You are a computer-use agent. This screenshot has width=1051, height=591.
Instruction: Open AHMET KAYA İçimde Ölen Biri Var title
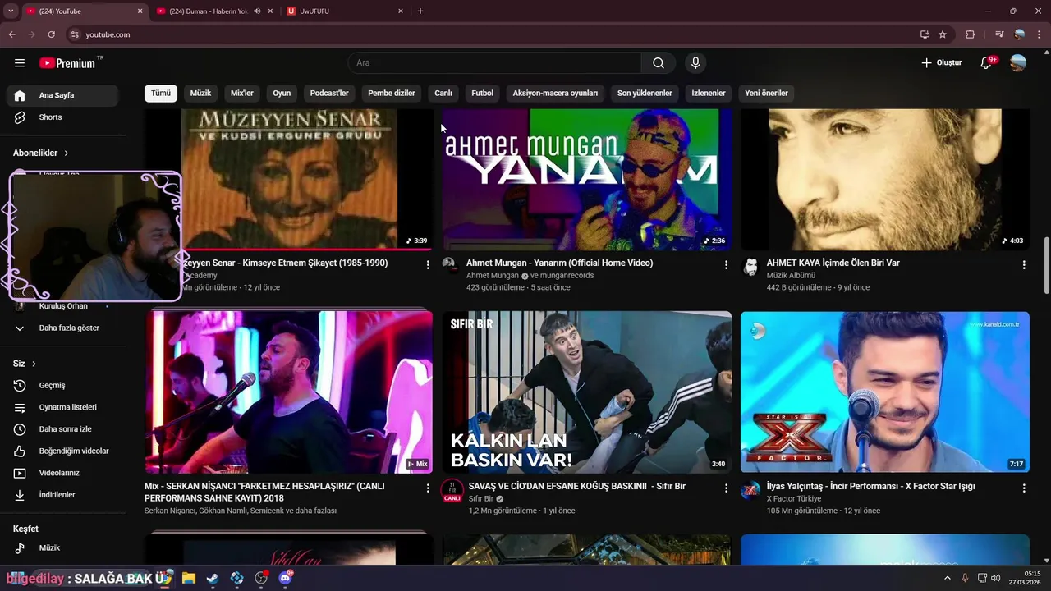833,263
